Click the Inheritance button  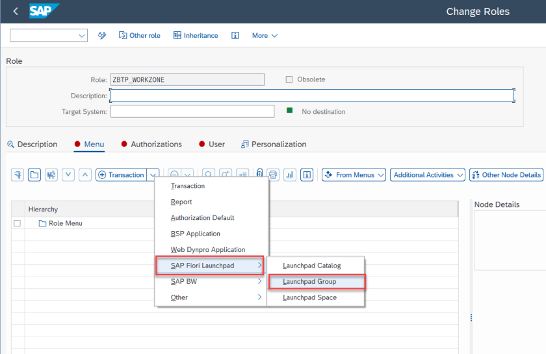point(196,35)
